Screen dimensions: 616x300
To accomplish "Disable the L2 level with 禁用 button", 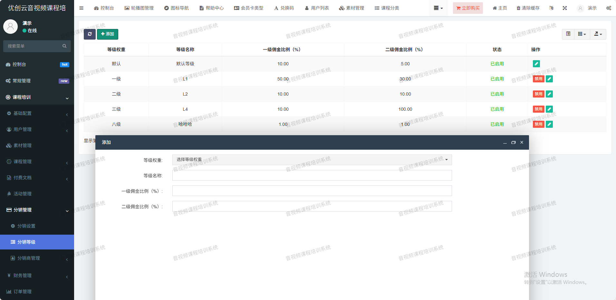I will click(538, 94).
